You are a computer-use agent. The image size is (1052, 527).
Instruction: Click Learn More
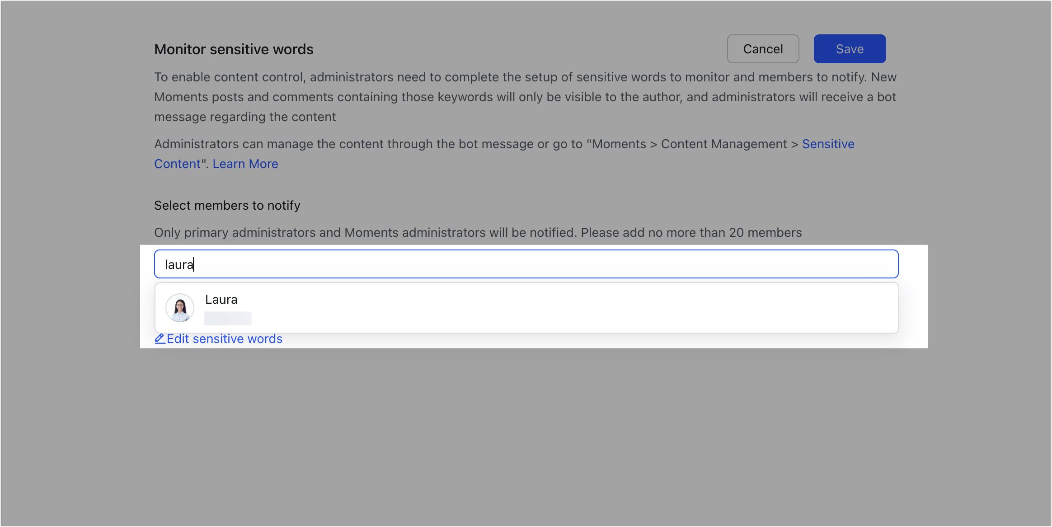[x=245, y=164]
